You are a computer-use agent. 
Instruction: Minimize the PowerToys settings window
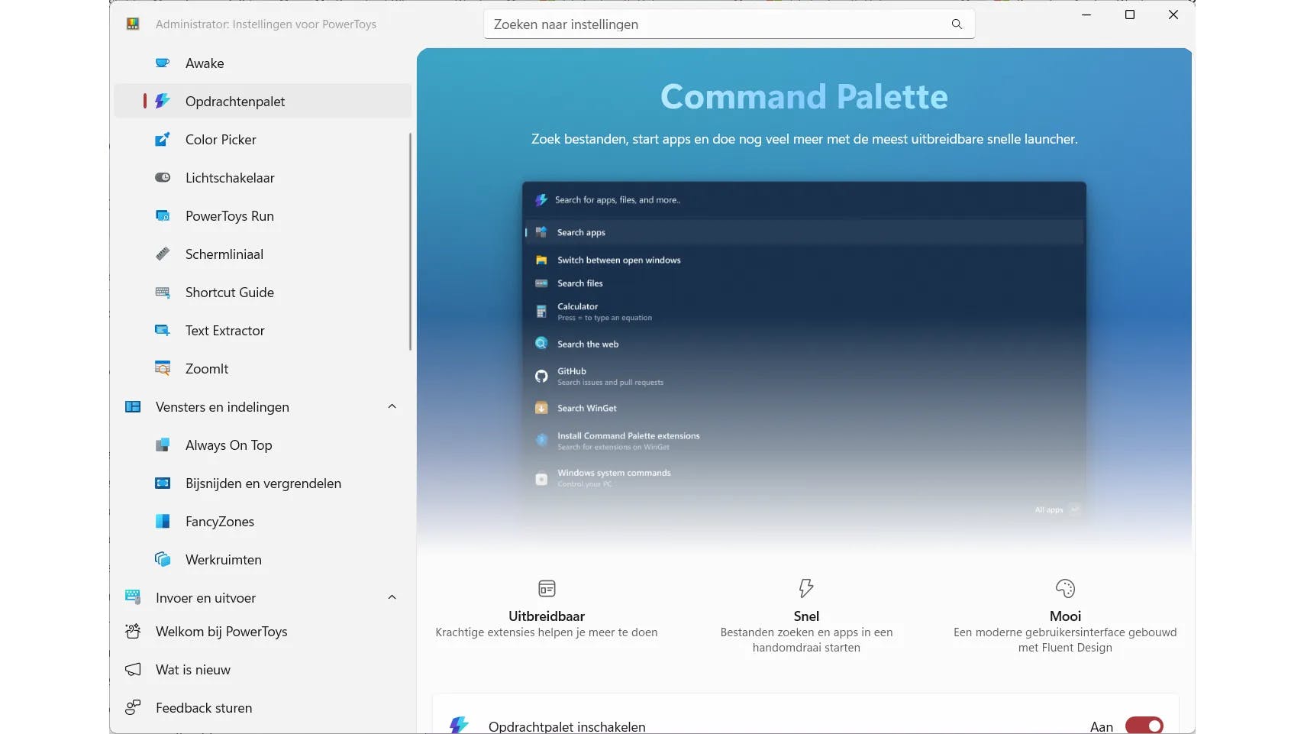tap(1086, 15)
